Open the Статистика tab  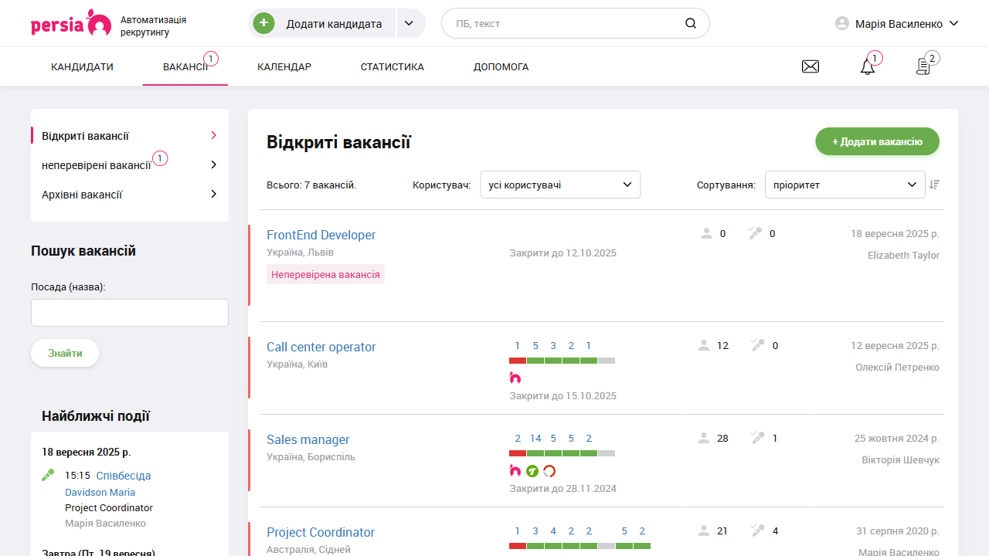click(392, 67)
